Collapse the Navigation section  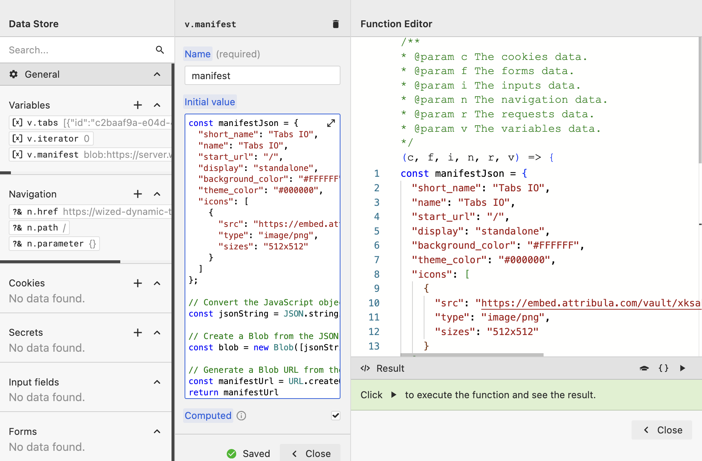click(157, 194)
